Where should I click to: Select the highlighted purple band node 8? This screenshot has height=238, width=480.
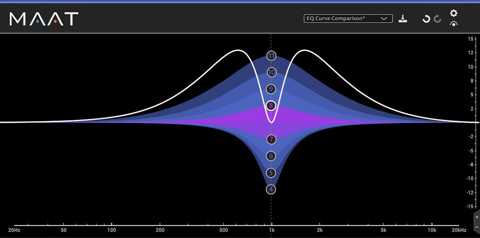[271, 106]
